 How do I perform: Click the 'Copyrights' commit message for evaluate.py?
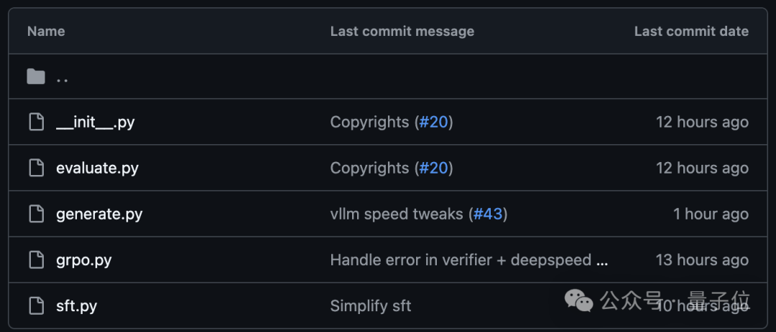pos(369,168)
